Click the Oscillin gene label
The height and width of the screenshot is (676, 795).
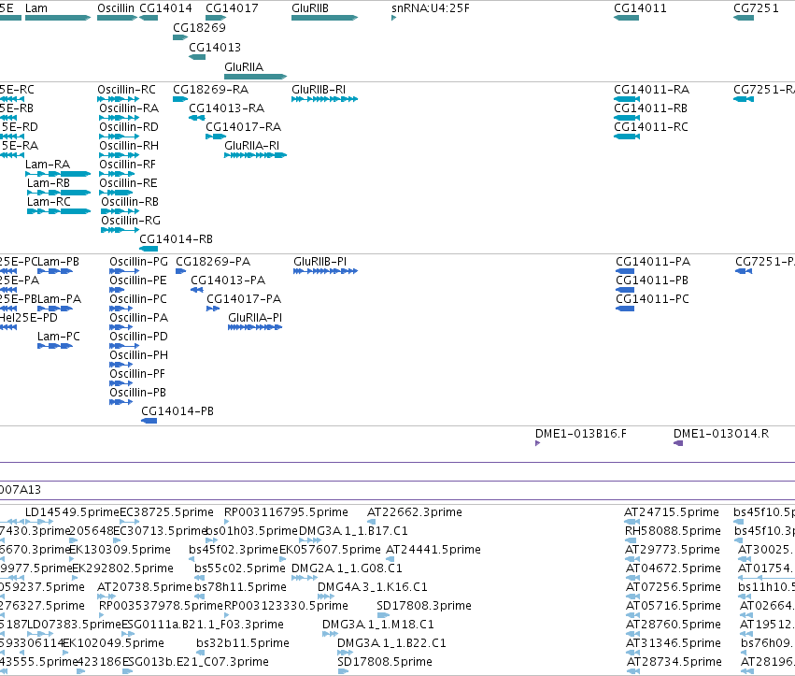click(116, 8)
